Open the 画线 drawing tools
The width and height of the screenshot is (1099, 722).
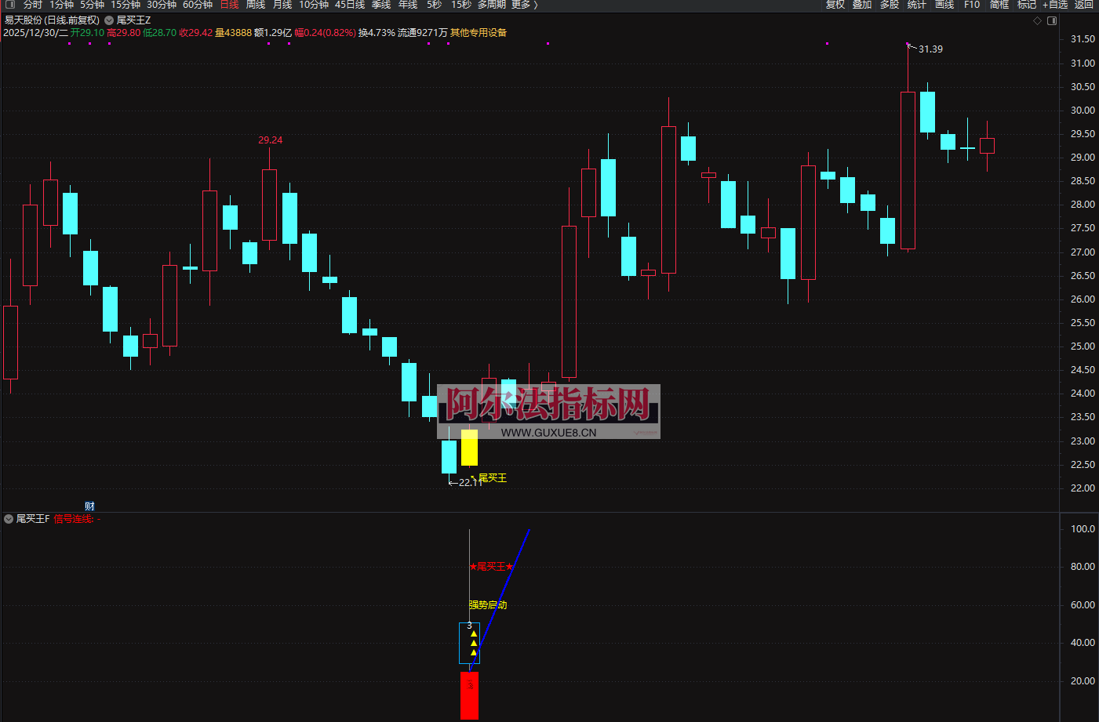(x=944, y=5)
